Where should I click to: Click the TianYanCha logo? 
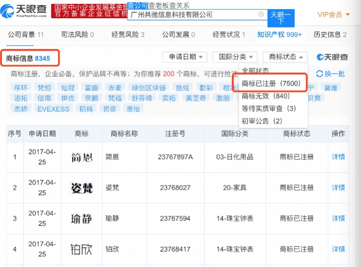pos(24,11)
